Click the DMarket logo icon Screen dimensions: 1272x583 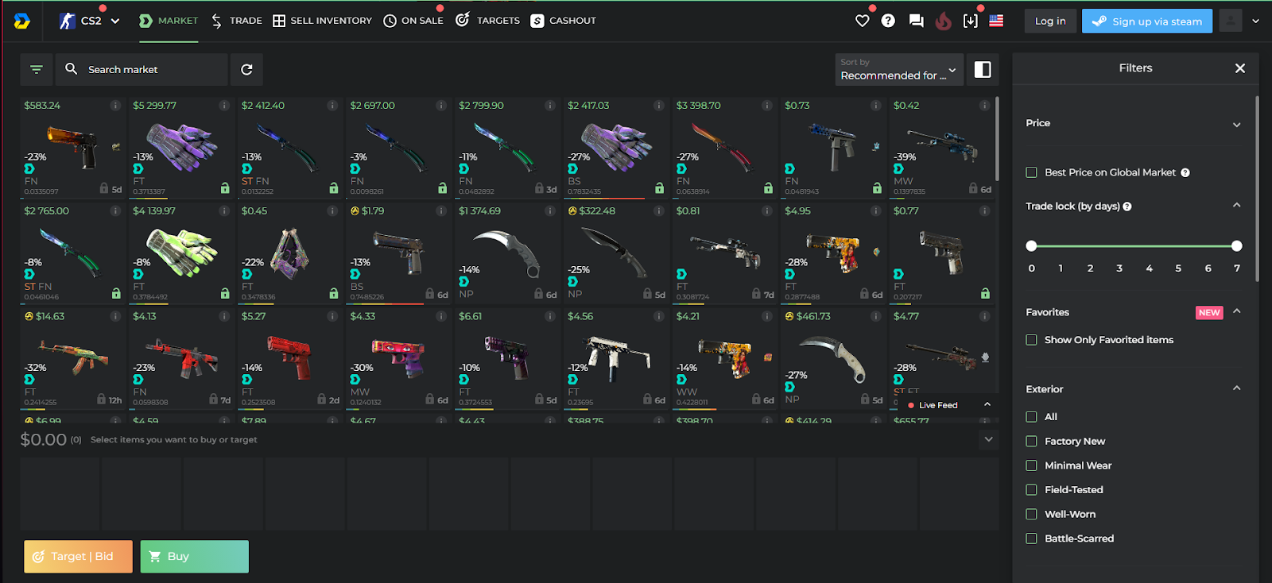[22, 21]
